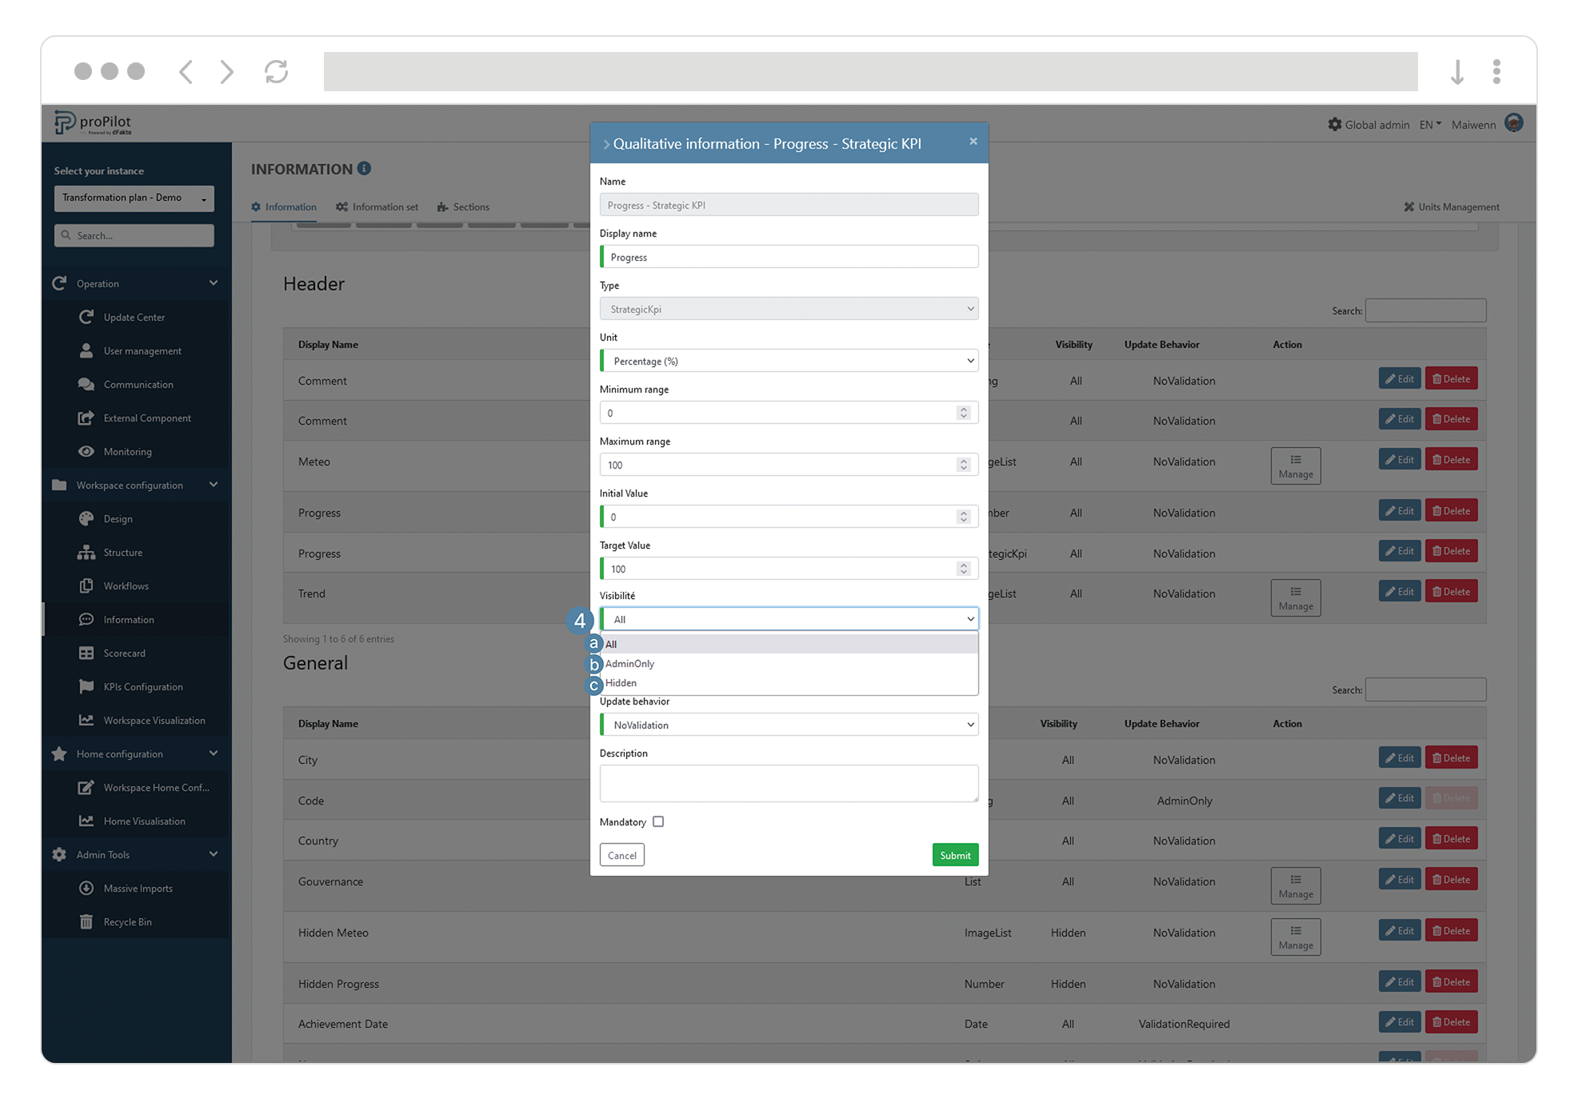Image resolution: width=1578 pixels, height=1107 pixels.
Task: Open the Global admin gear settings
Action: coord(1335,125)
